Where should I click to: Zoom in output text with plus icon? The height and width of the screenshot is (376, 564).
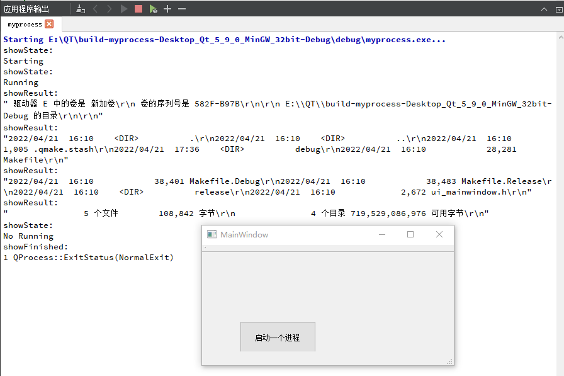(167, 9)
